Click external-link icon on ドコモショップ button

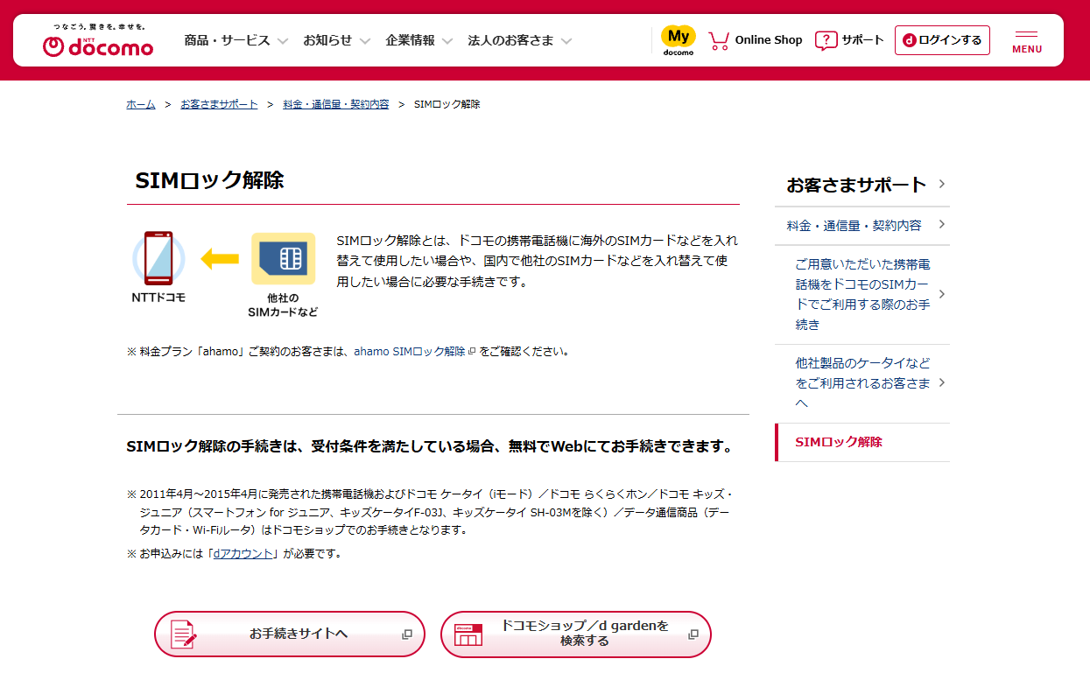[x=693, y=634]
